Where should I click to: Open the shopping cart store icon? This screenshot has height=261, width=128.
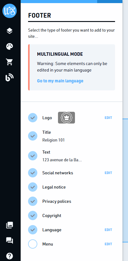point(10,62)
